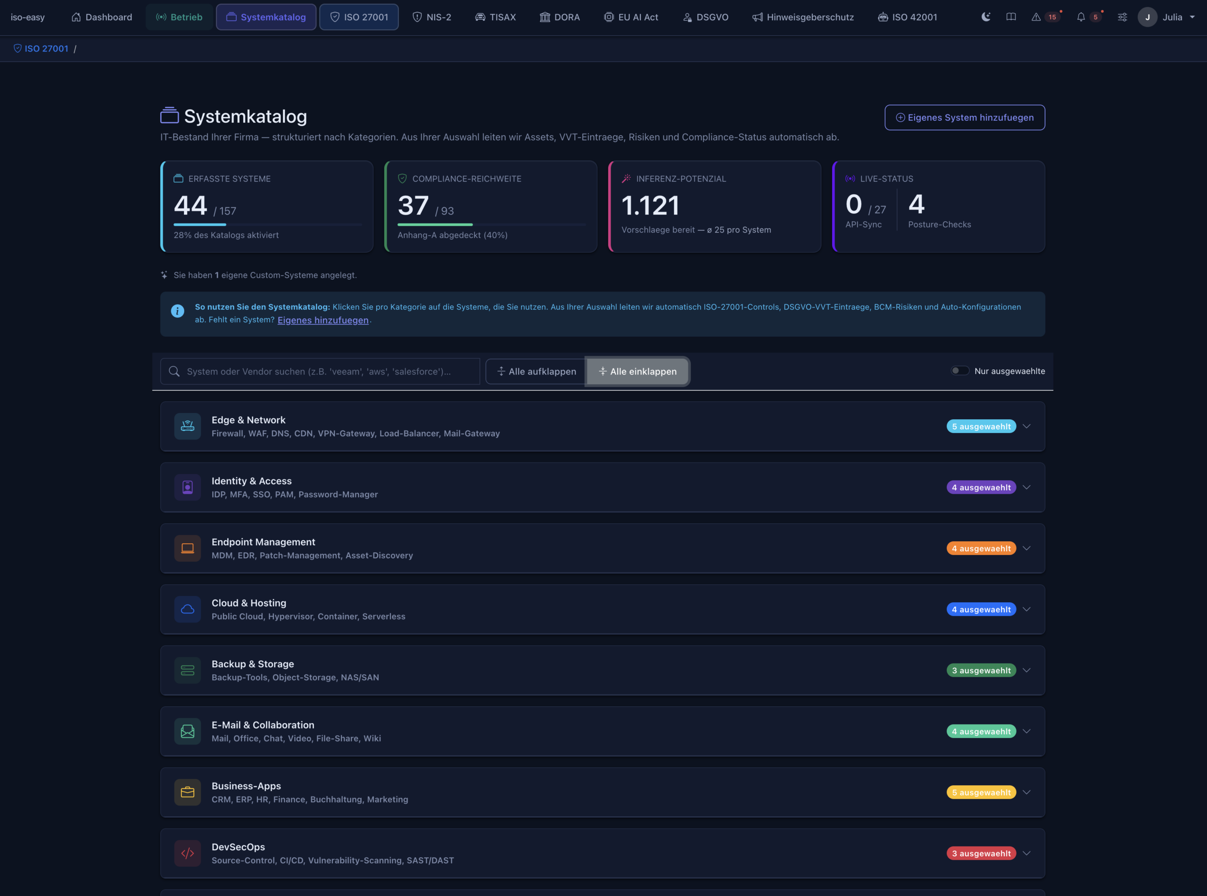Open the warnings triangle icon with 15 badge

point(1036,17)
